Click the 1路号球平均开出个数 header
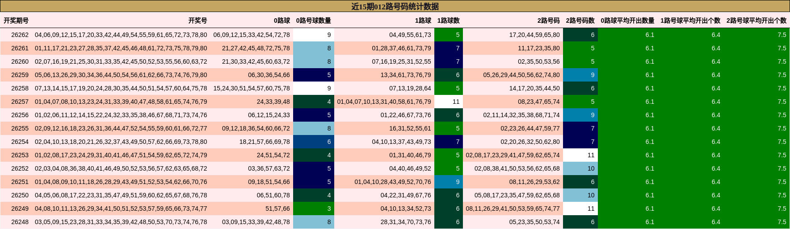 (x=690, y=20)
